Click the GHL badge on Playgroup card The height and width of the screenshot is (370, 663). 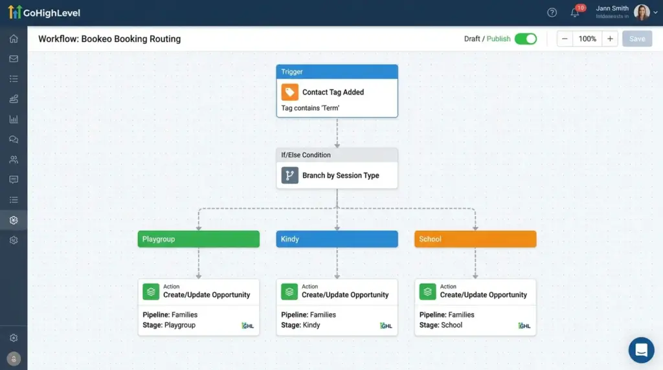pos(248,325)
